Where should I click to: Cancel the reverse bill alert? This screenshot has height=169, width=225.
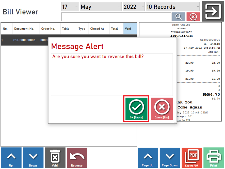coord(162,109)
